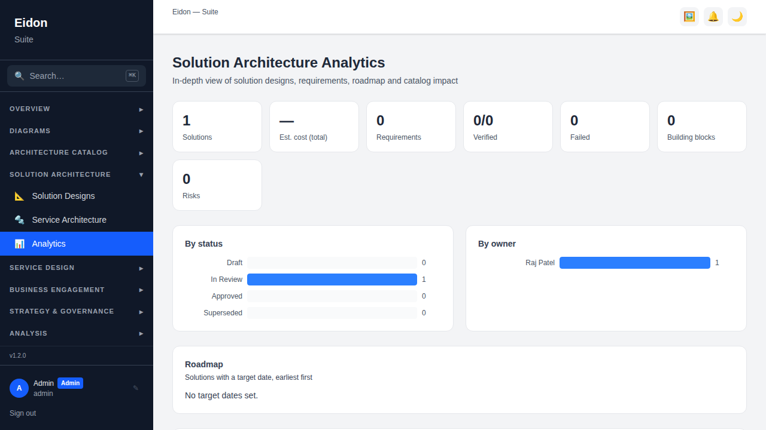Click the Analytics chart icon
Image resolution: width=766 pixels, height=430 pixels.
pyautogui.click(x=20, y=244)
